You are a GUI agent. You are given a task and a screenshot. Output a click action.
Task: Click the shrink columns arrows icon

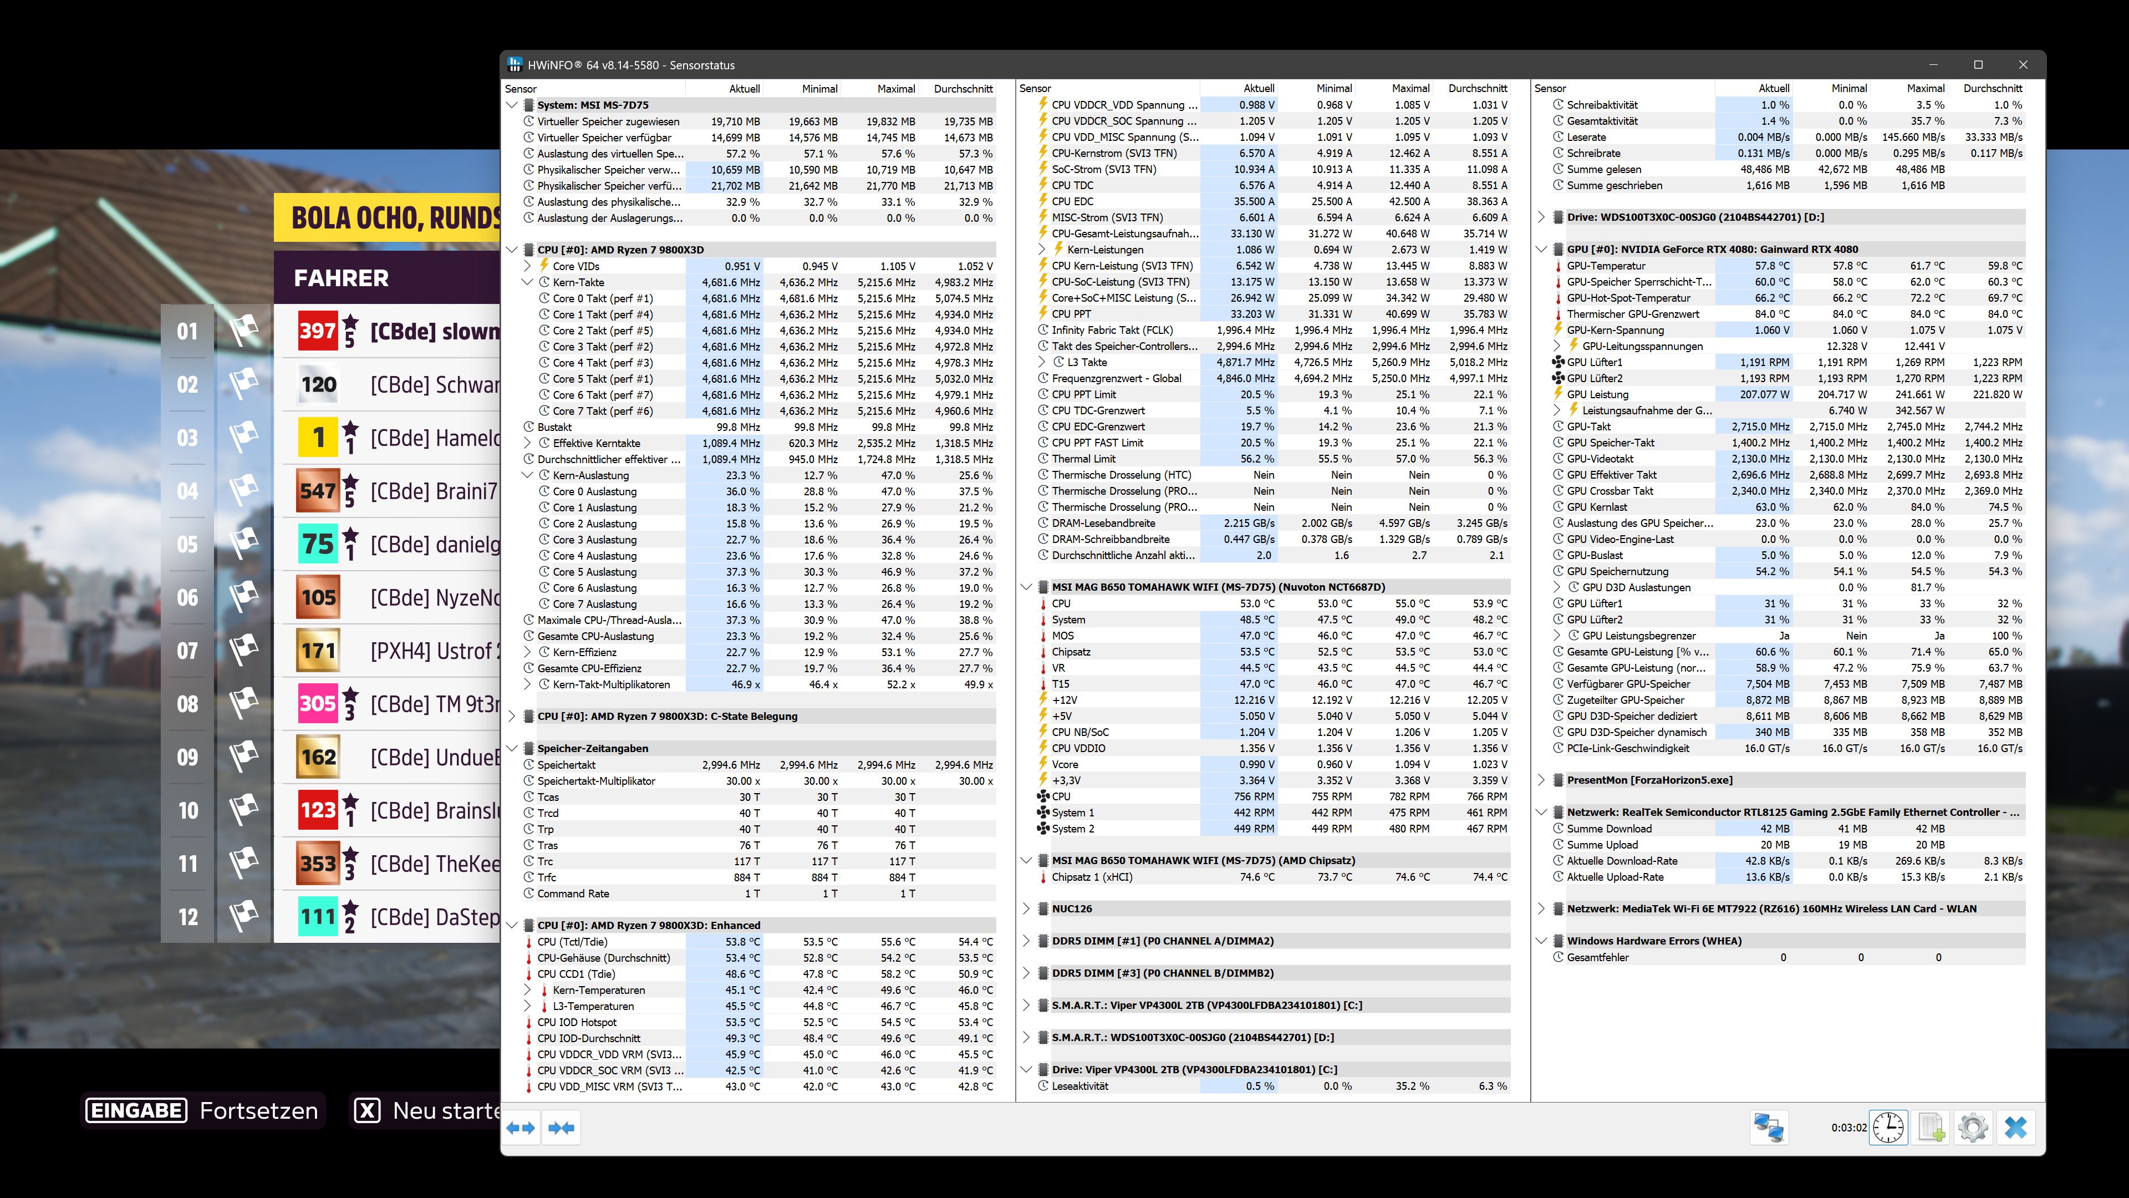(x=561, y=1128)
